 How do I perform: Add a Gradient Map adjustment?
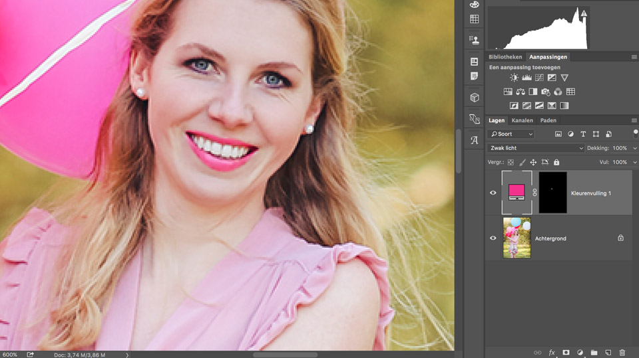tap(564, 106)
